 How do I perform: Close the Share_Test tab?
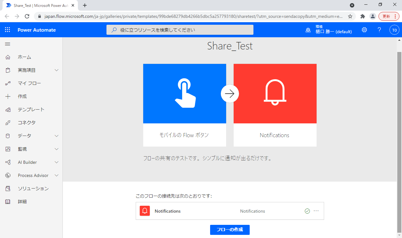pos(73,5)
